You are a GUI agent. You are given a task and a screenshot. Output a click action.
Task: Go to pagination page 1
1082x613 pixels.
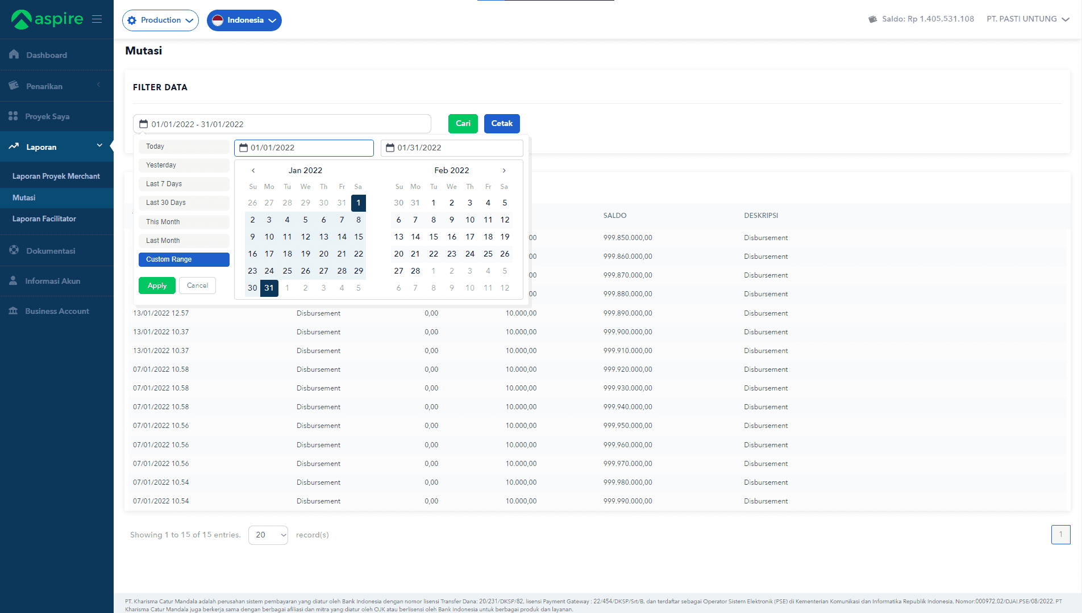click(x=1060, y=534)
